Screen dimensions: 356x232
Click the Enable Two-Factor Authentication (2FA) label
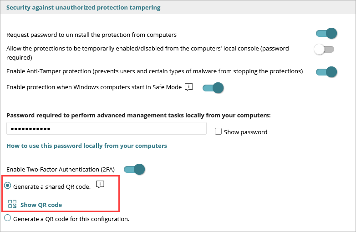61,169
